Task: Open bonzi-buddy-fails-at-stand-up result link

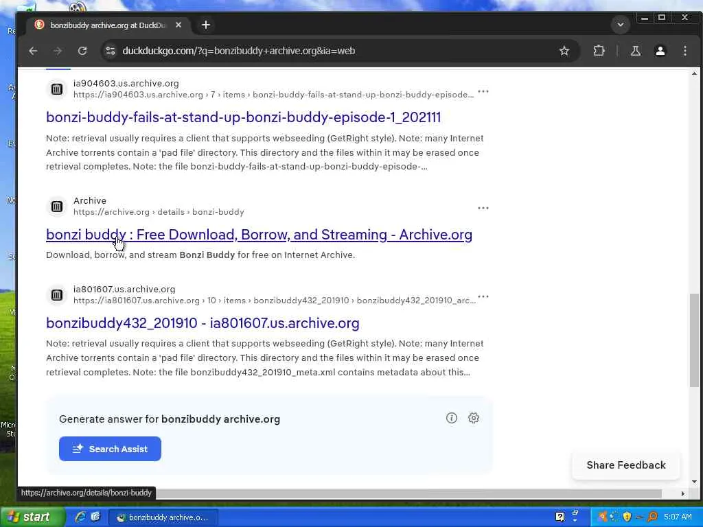Action: click(x=244, y=117)
